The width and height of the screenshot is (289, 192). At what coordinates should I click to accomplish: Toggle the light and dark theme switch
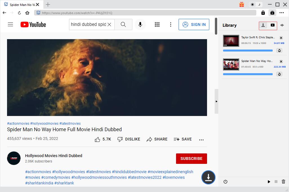click(x=256, y=5)
